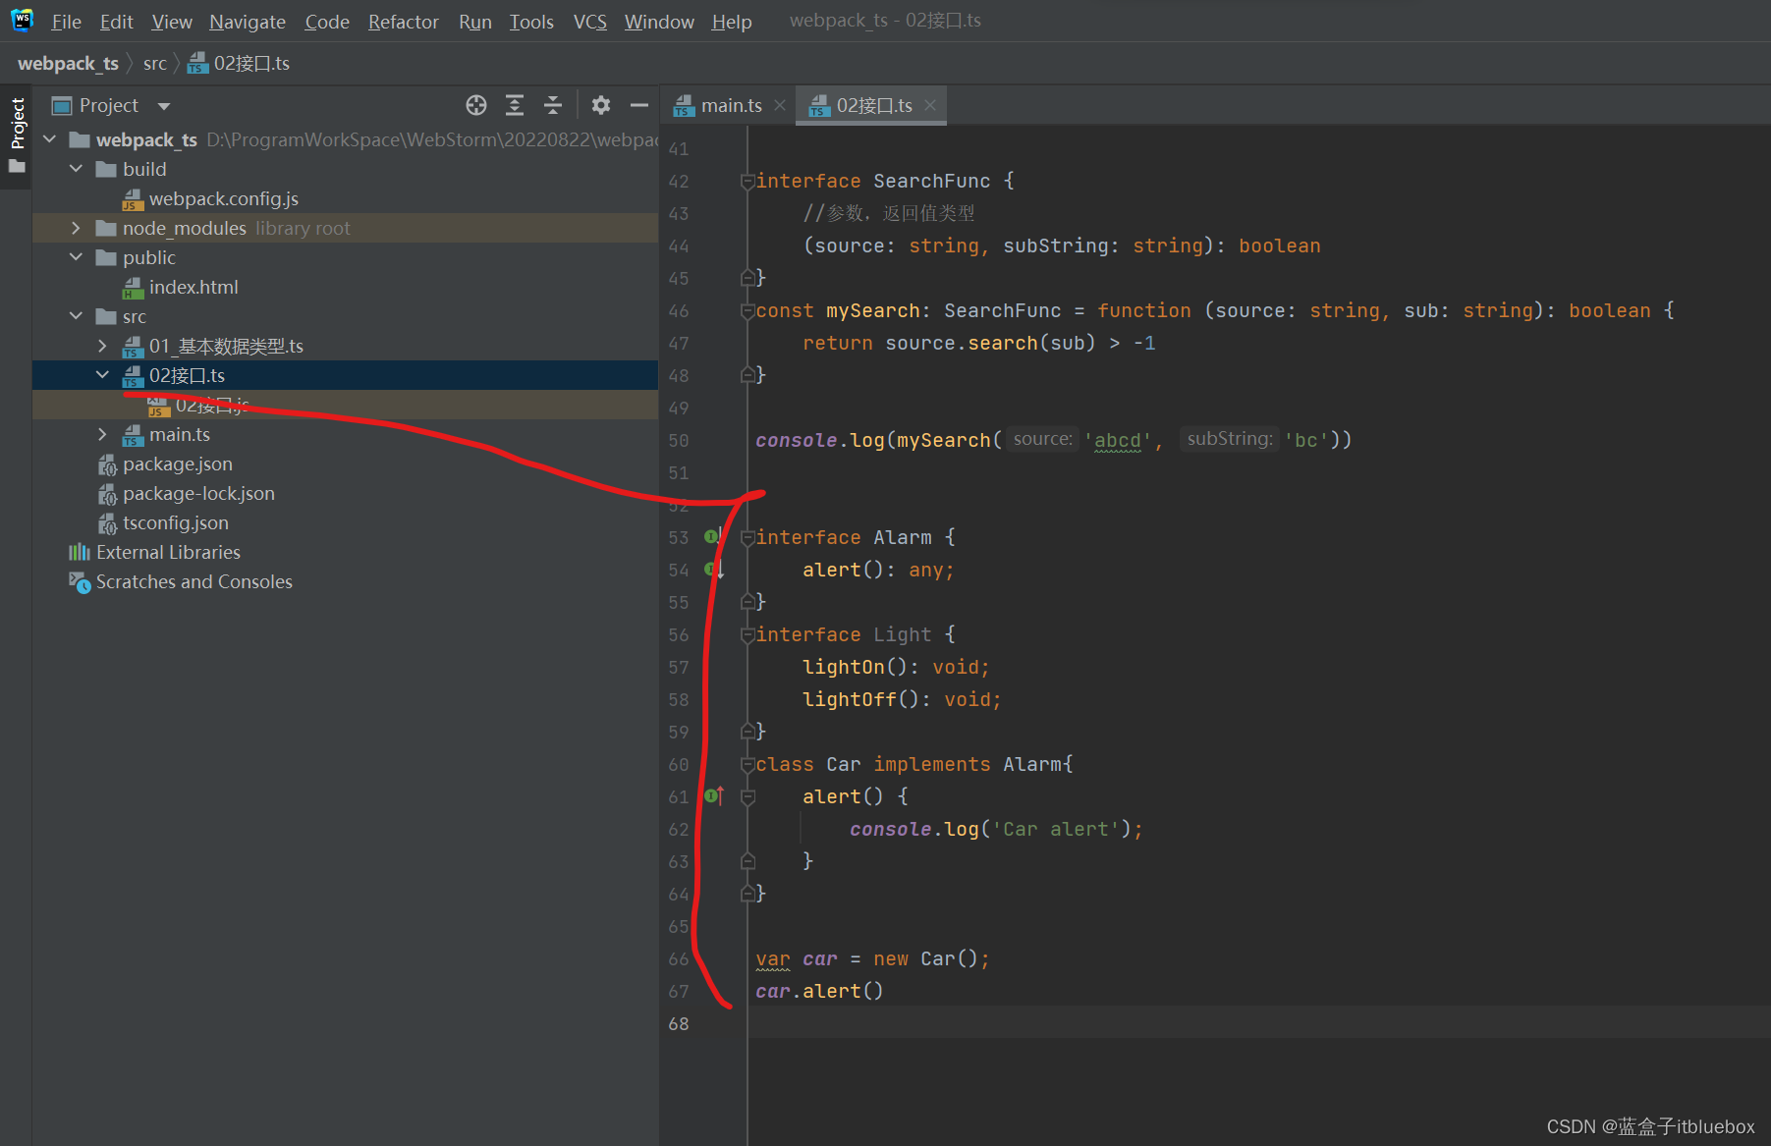Fold interface Light at line 56
Screen dimensions: 1771x1146
[747, 634]
